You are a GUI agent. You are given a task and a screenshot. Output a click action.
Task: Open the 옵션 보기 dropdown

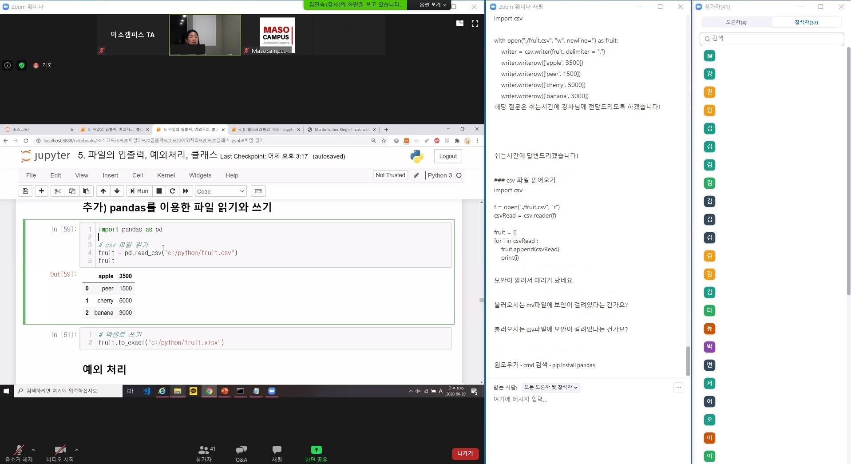433,5
